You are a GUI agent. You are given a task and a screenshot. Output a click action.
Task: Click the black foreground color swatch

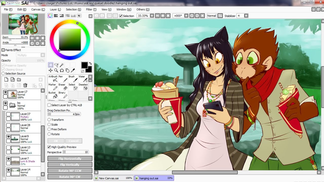click(x=84, y=65)
